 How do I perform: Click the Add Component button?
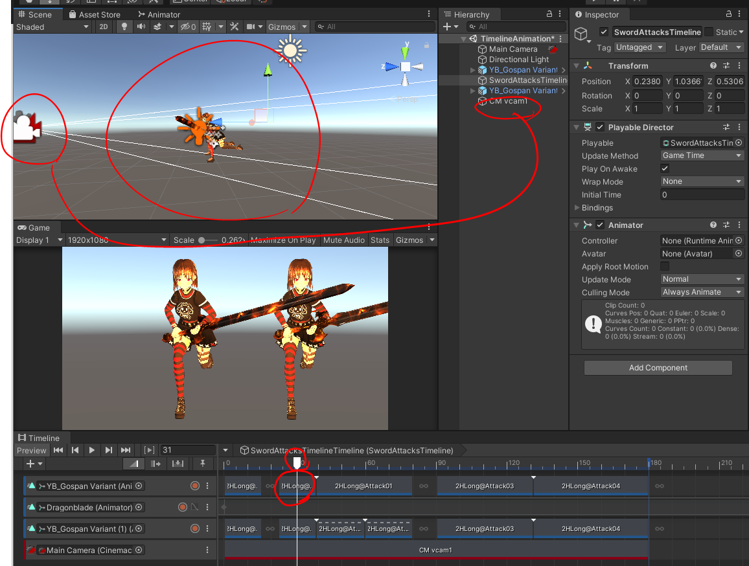click(x=658, y=367)
